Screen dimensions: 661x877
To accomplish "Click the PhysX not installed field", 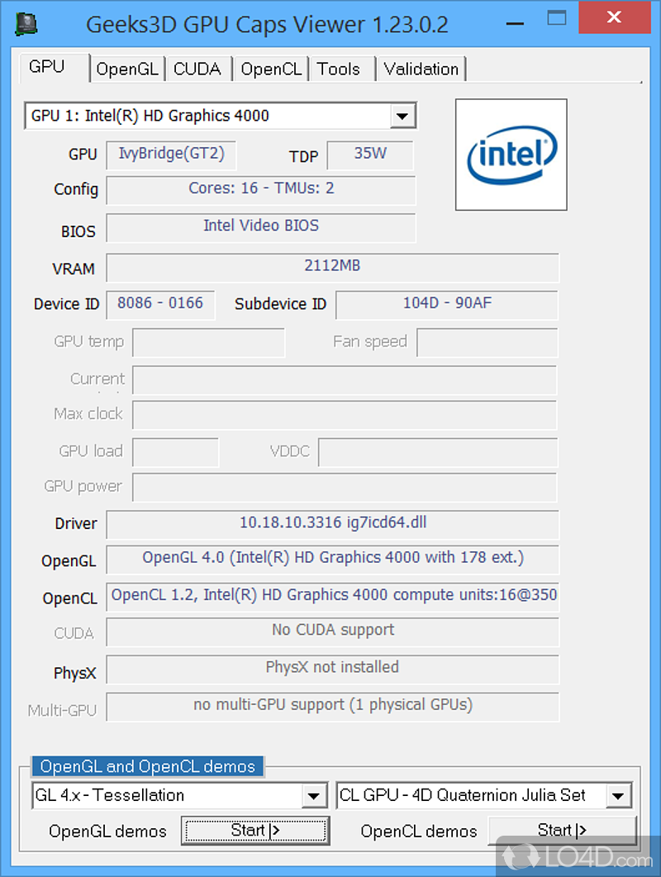I will [x=332, y=670].
